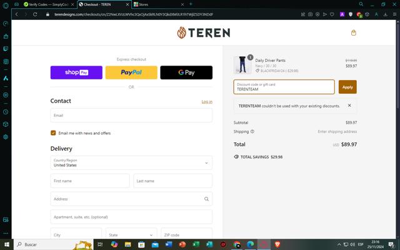
Task: Click the browser address bar URL
Action: coord(134,14)
